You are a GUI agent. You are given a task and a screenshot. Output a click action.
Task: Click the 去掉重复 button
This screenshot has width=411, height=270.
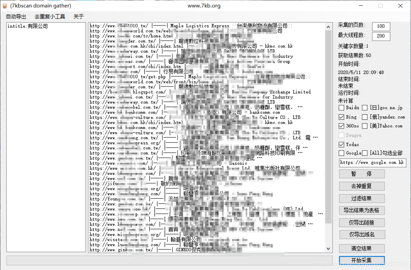coord(362,186)
